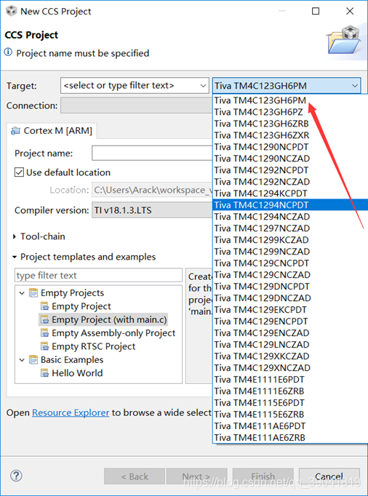
Task: Open the Target family filter dropdown
Action: point(203,86)
